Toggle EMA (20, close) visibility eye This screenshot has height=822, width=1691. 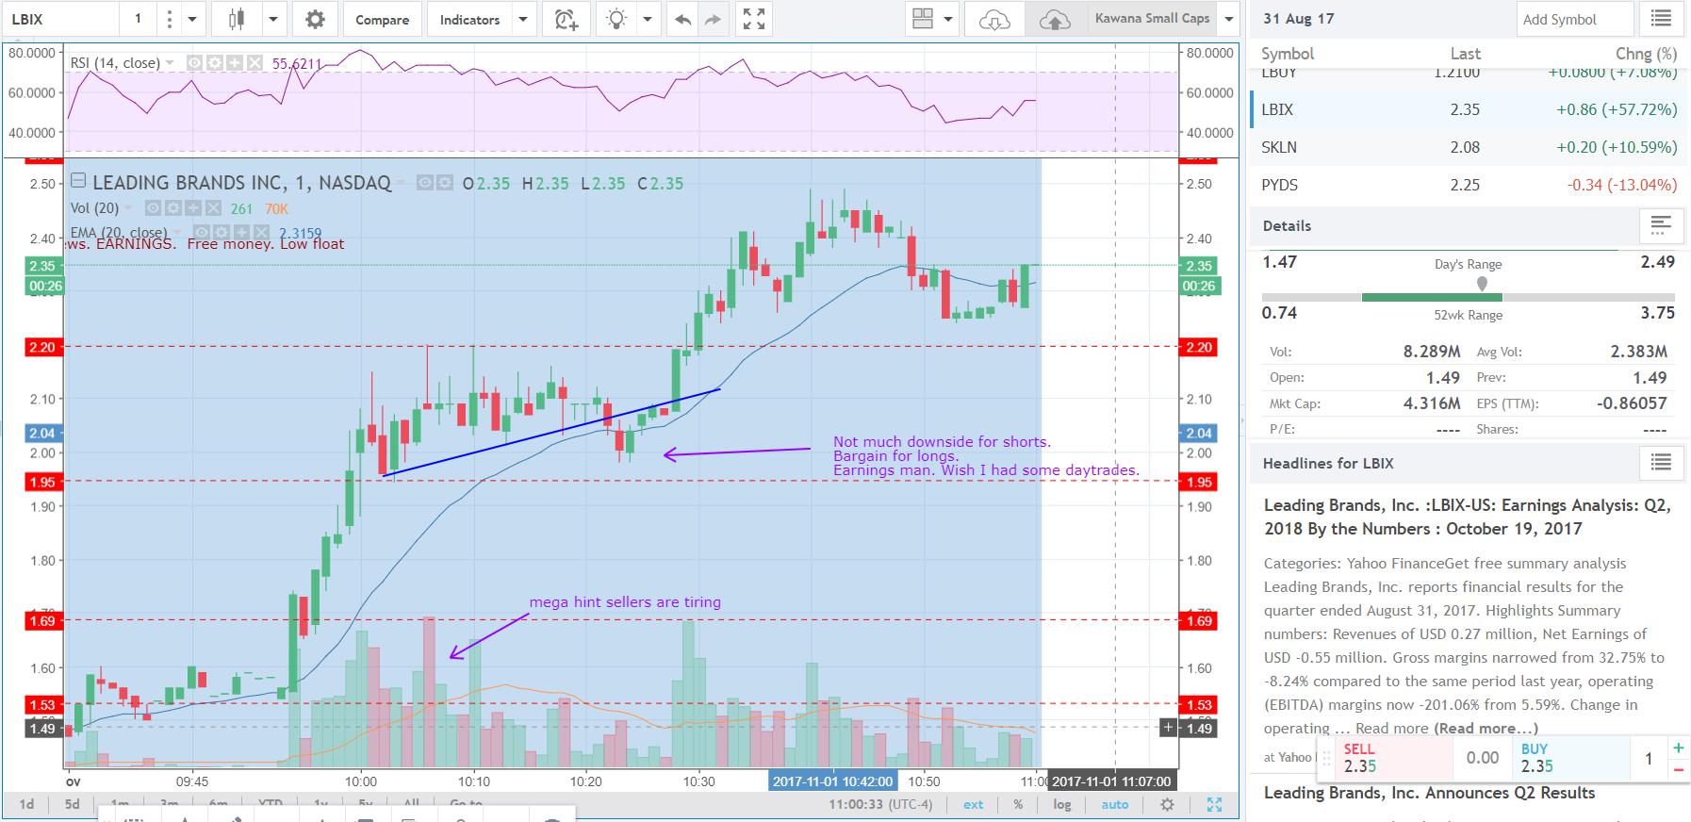(x=200, y=233)
